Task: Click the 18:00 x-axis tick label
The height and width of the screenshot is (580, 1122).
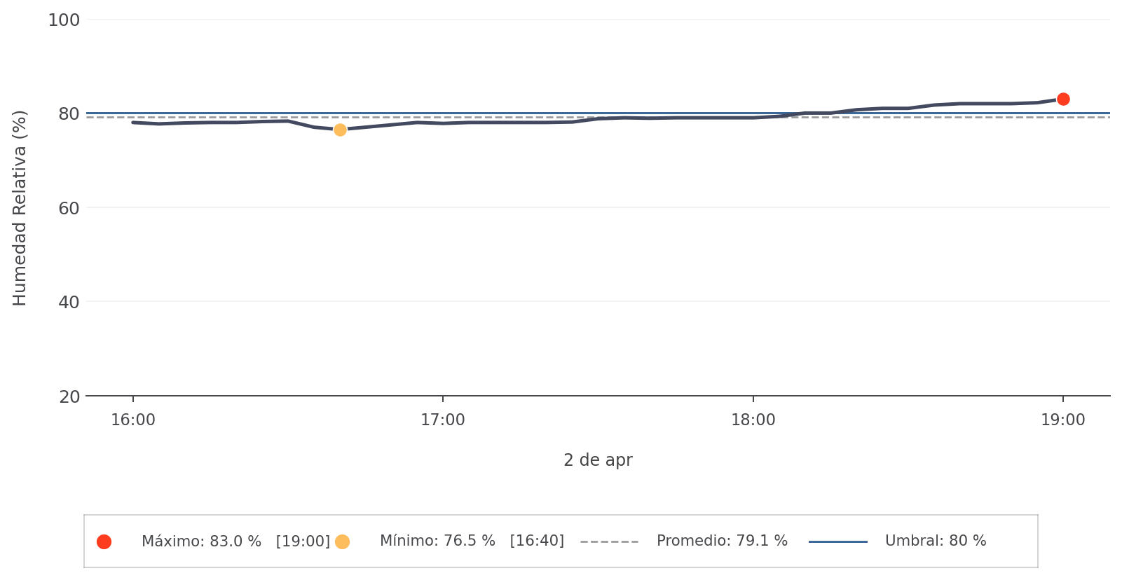Action: [x=753, y=420]
